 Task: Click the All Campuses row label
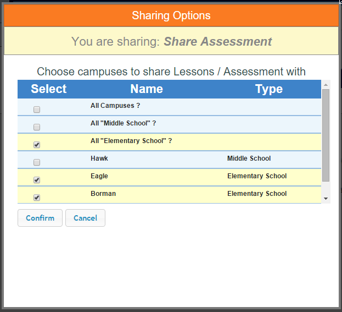coord(115,106)
